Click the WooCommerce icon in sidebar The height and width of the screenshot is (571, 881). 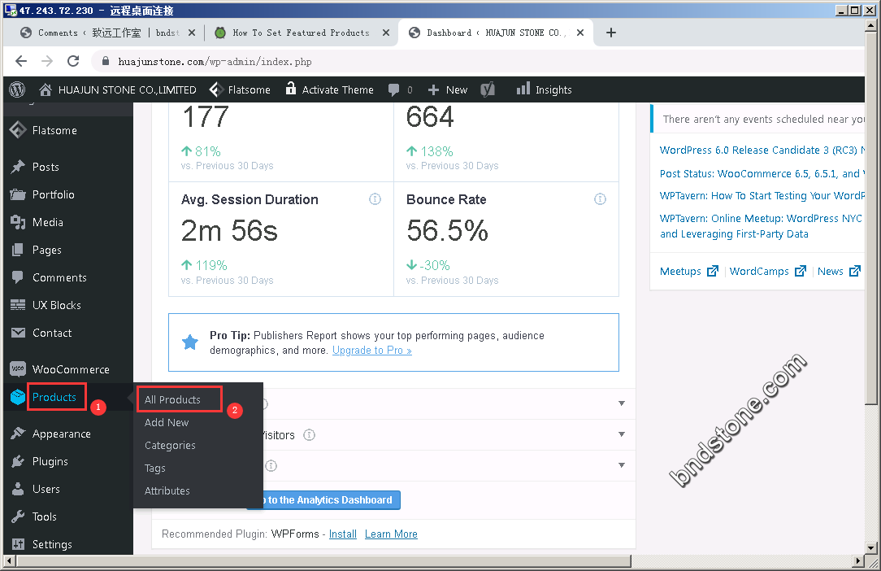click(x=18, y=369)
